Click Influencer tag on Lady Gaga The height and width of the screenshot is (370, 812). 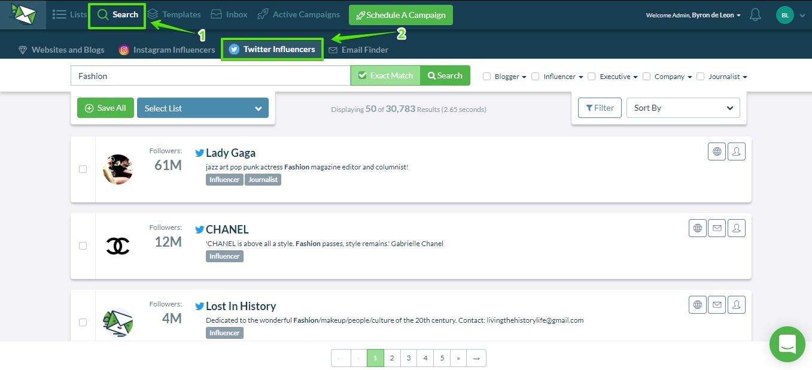click(x=224, y=180)
